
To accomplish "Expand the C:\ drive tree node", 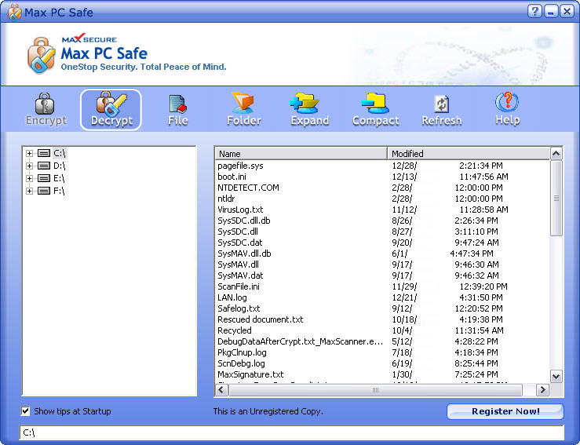I will pyautogui.click(x=30, y=154).
